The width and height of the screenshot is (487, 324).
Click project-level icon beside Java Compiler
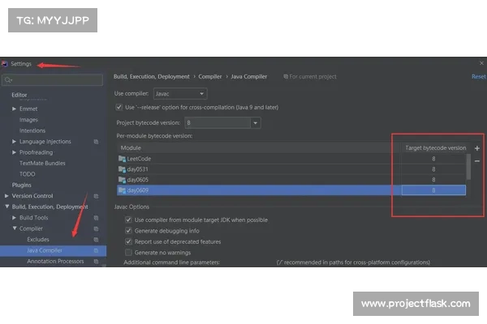pos(96,250)
